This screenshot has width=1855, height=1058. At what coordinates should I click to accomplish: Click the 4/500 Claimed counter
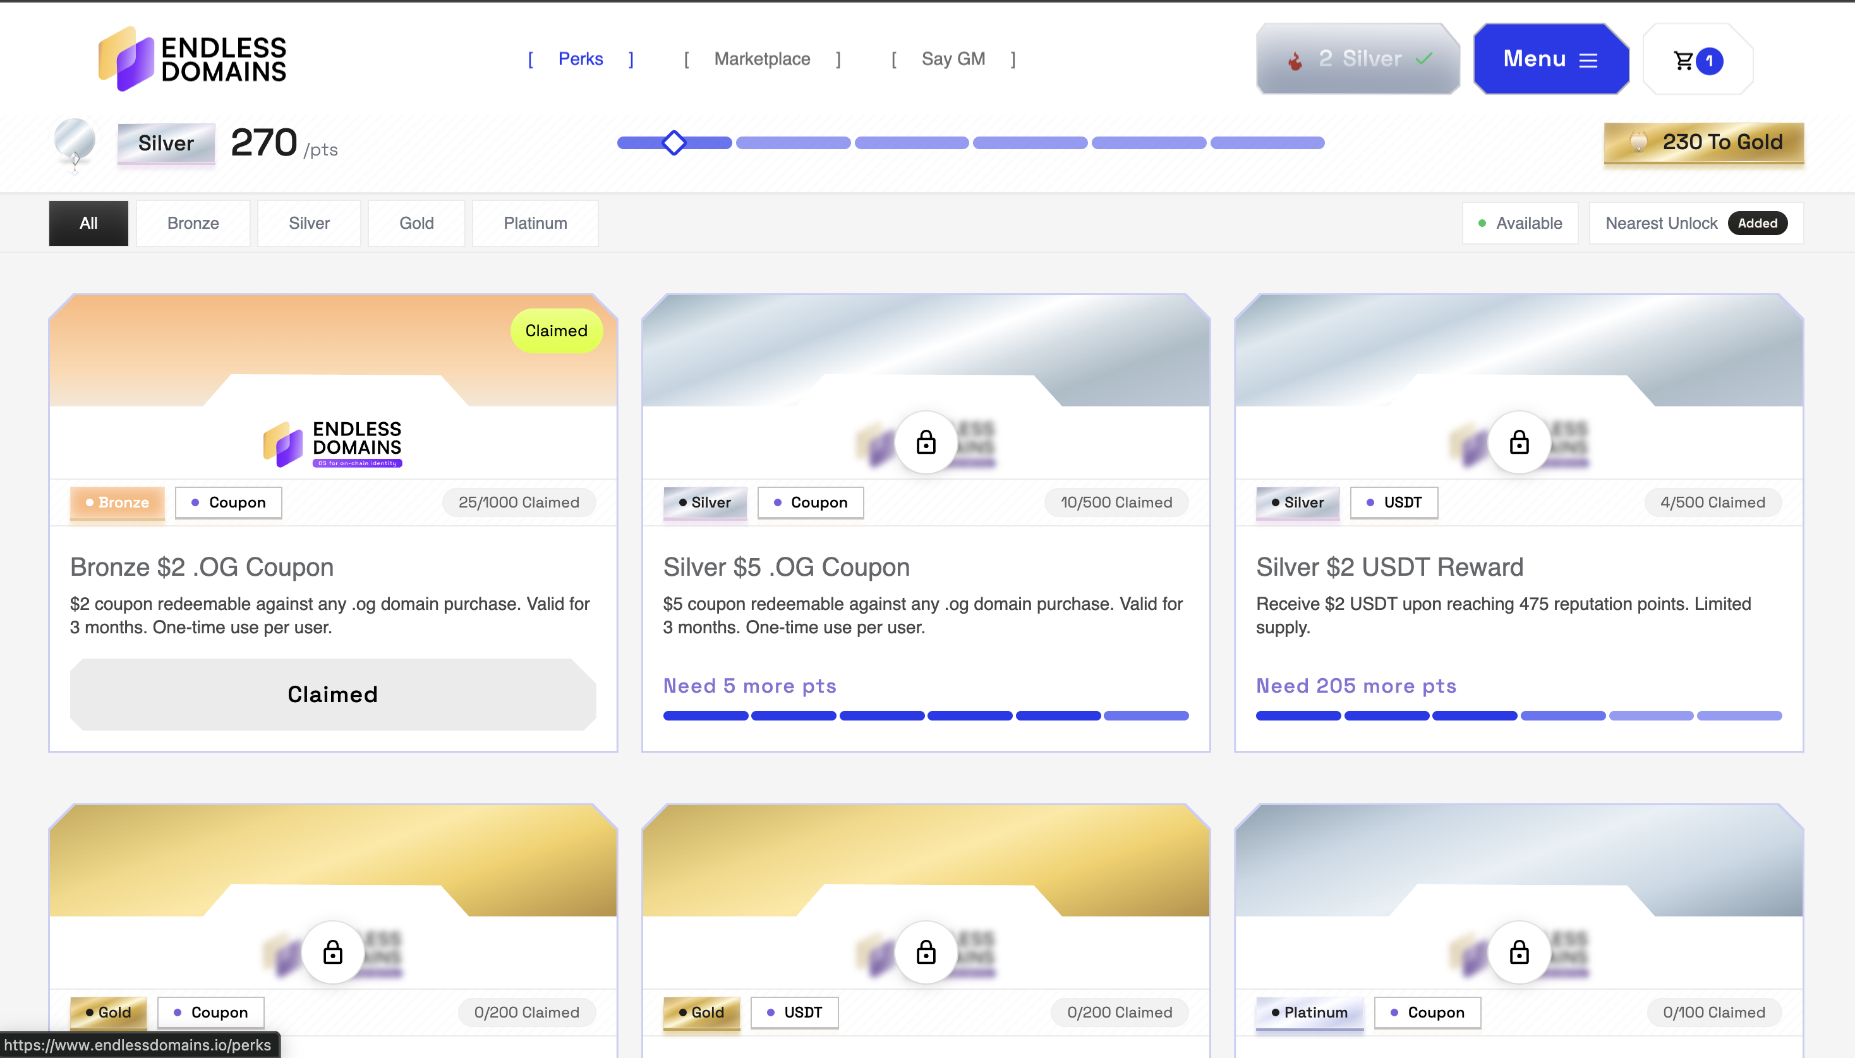pyautogui.click(x=1713, y=503)
